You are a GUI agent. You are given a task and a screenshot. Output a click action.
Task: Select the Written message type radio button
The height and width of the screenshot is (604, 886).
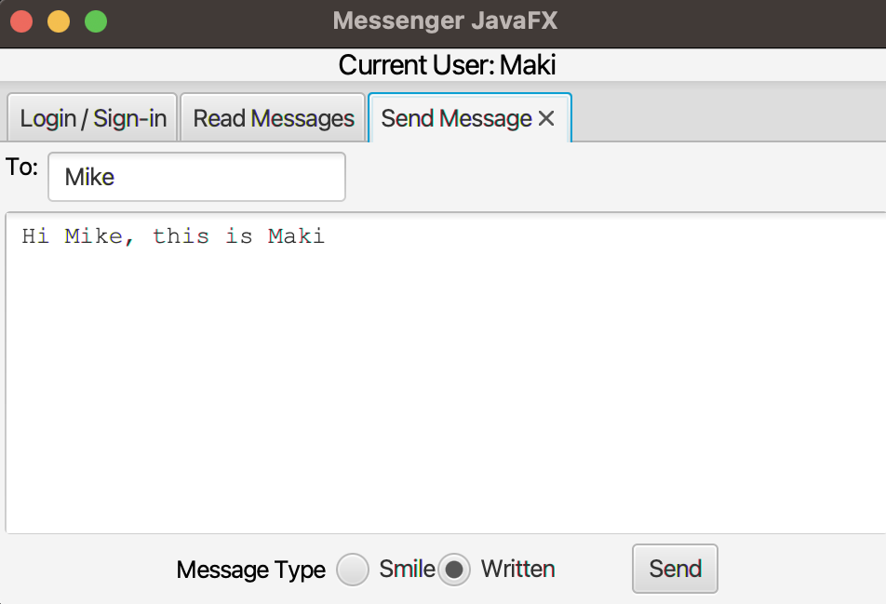coord(453,570)
